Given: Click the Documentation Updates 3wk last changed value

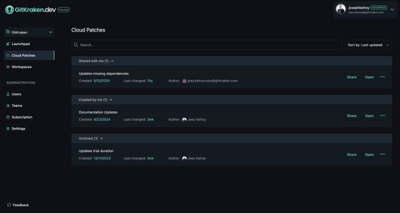Looking at the screenshot, I should (150, 119).
